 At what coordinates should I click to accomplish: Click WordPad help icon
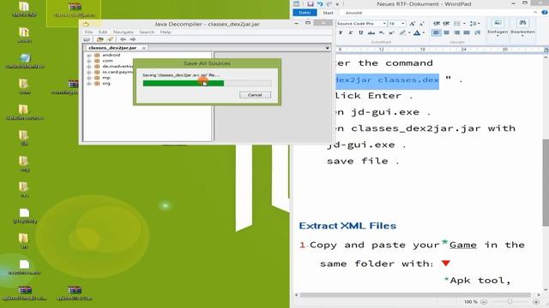545,13
